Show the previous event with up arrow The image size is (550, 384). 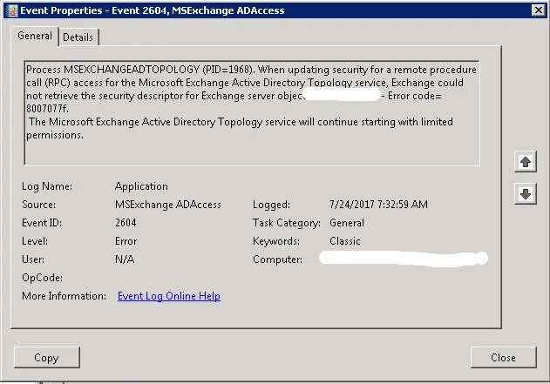pyautogui.click(x=525, y=162)
